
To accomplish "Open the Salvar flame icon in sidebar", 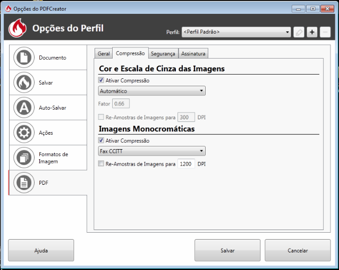I will click(24, 83).
